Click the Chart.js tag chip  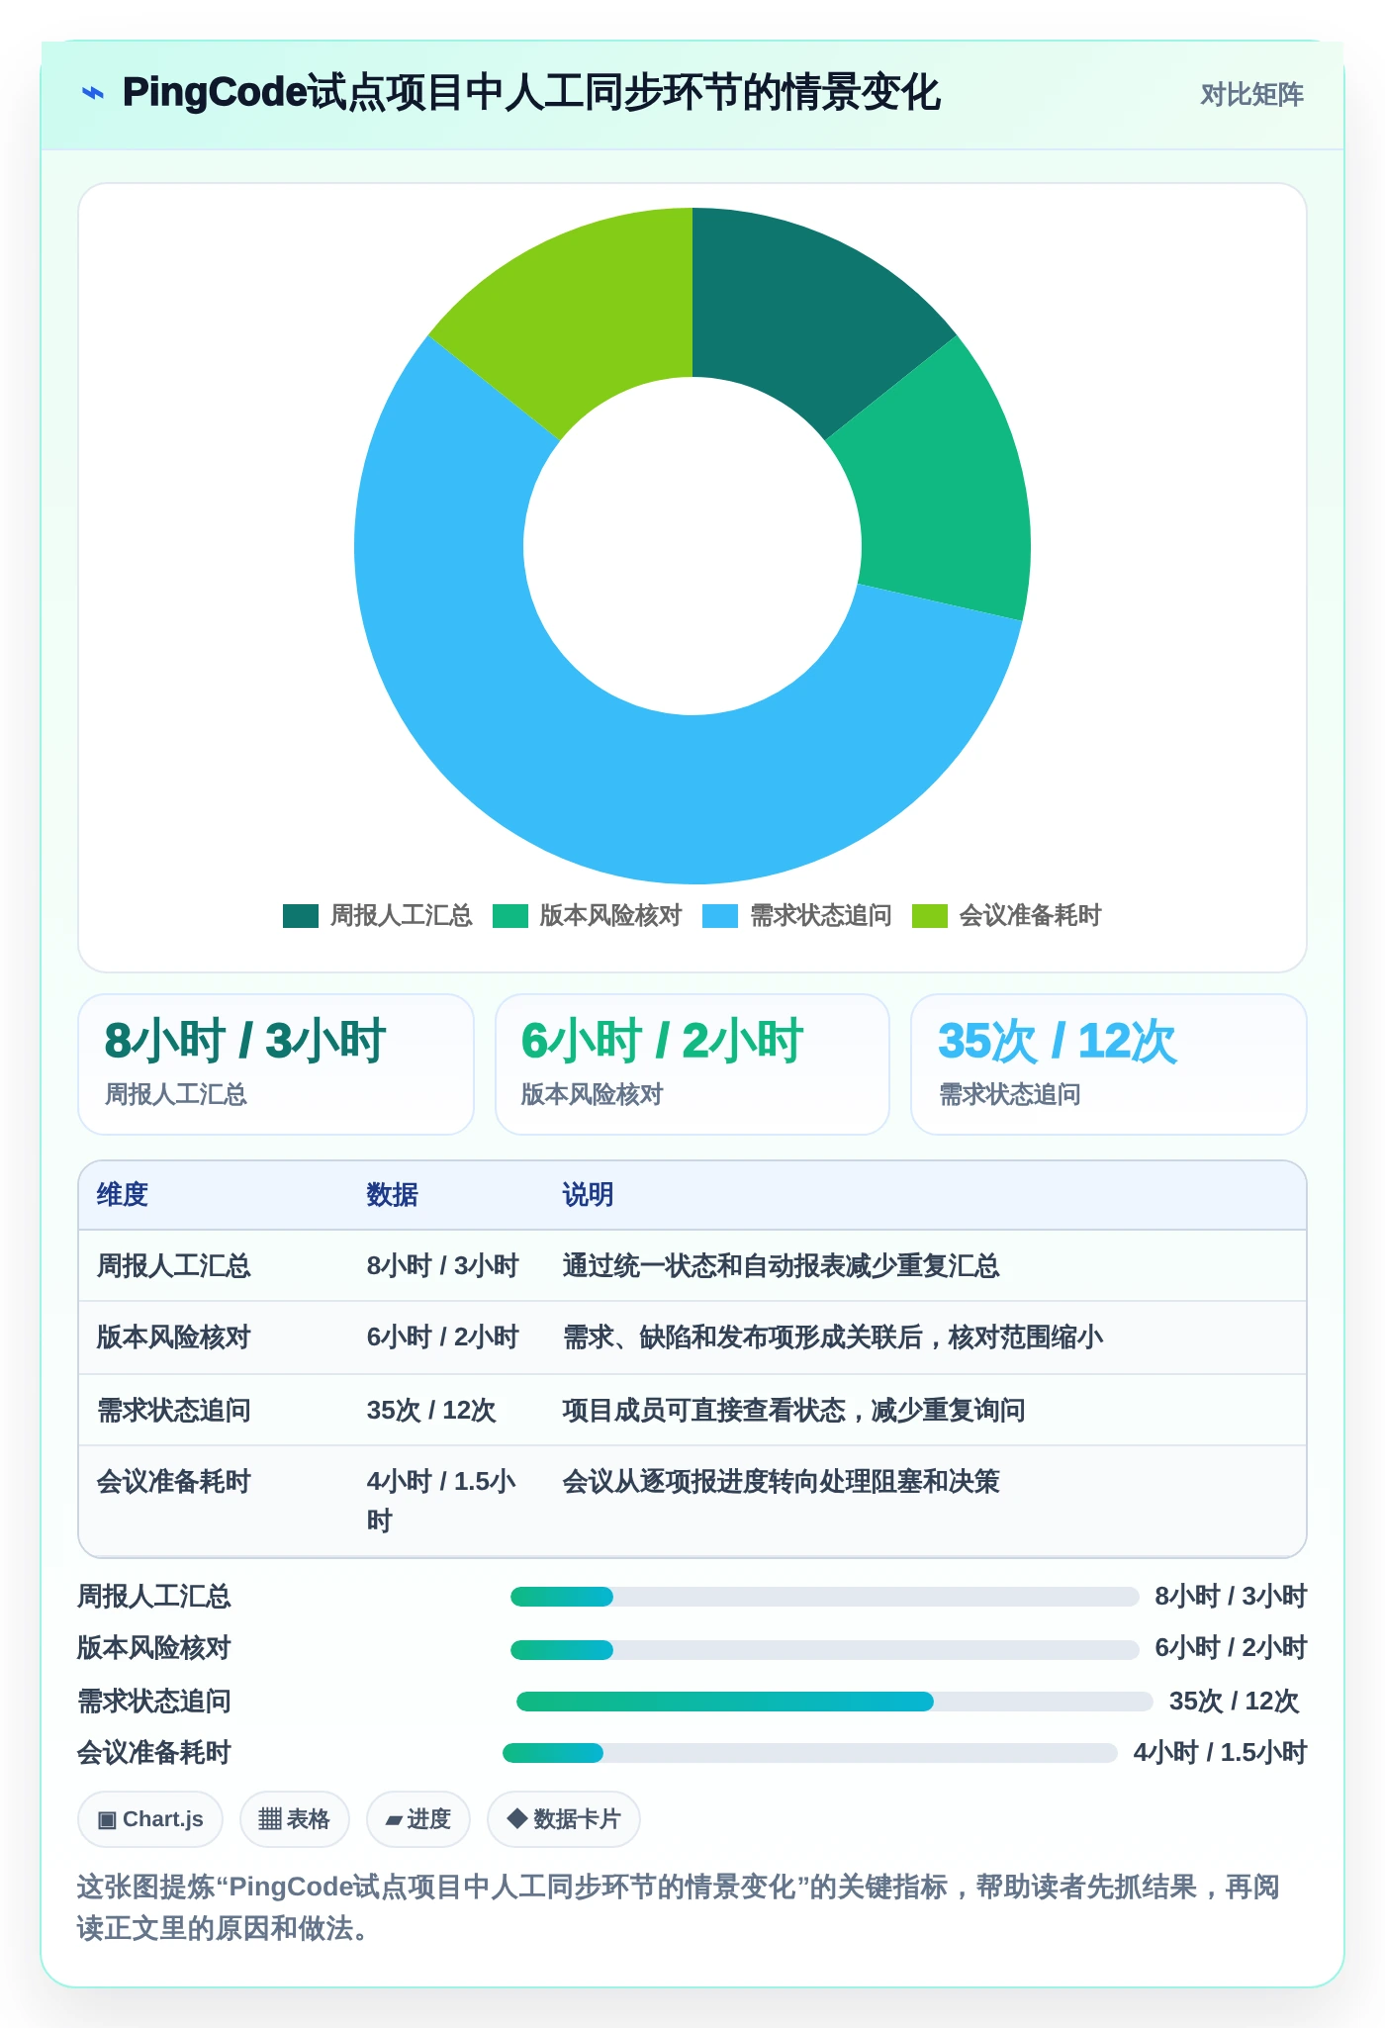point(150,1819)
